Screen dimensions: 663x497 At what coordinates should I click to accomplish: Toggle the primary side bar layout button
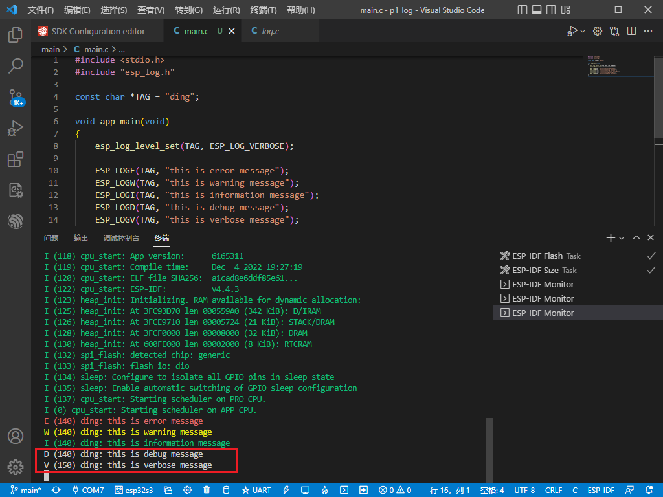(x=523, y=10)
